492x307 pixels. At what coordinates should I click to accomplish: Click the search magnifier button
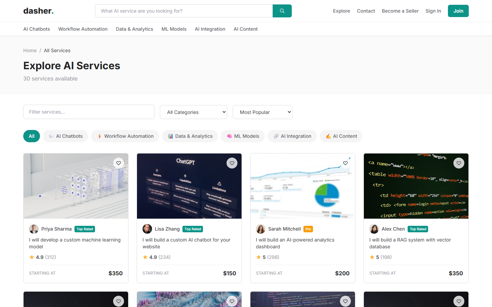click(x=282, y=11)
